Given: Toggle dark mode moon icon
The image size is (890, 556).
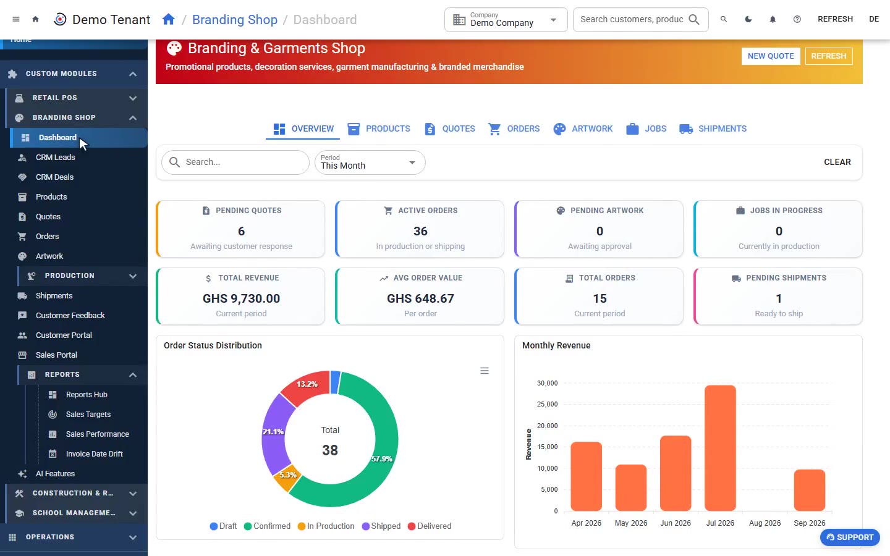Looking at the screenshot, I should [748, 19].
